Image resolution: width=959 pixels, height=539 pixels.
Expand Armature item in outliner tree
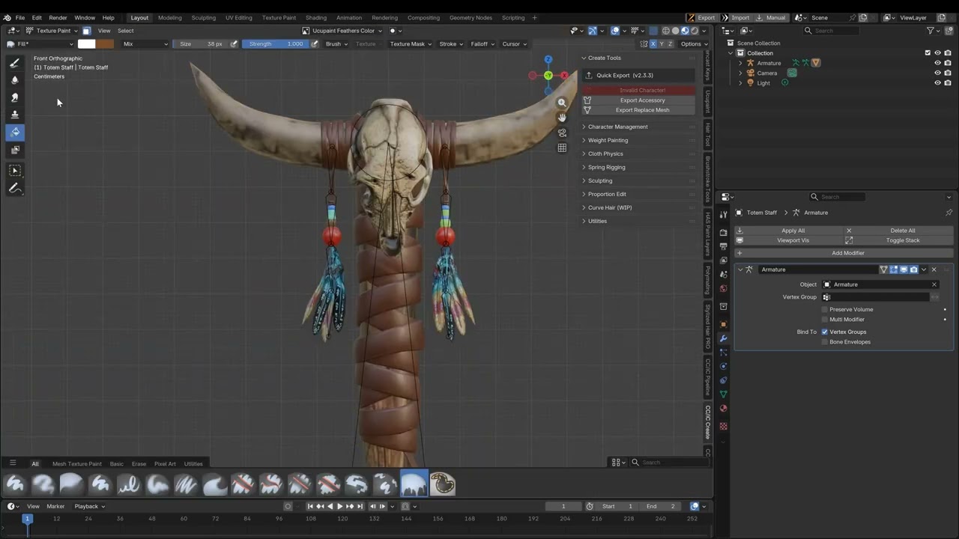point(740,63)
